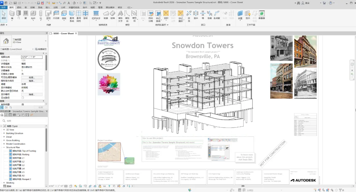
Task: Switch to the Structure ribbon tab
Action: pyautogui.click(x=19, y=8)
